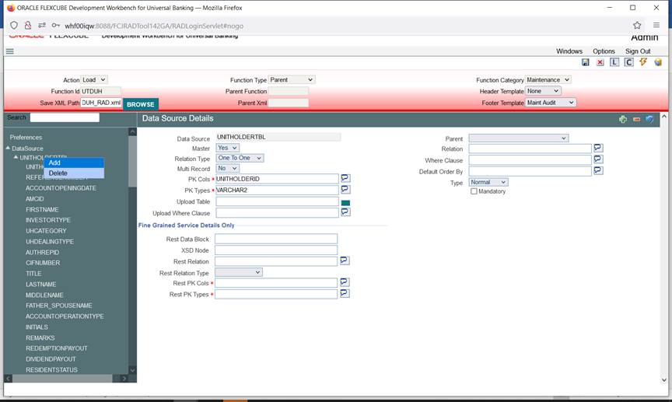Click the blue refresh icon in Data Source Details header

coord(649,119)
